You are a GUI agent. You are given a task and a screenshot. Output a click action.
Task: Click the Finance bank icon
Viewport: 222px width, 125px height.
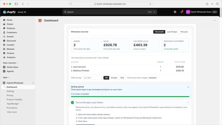point(4,53)
